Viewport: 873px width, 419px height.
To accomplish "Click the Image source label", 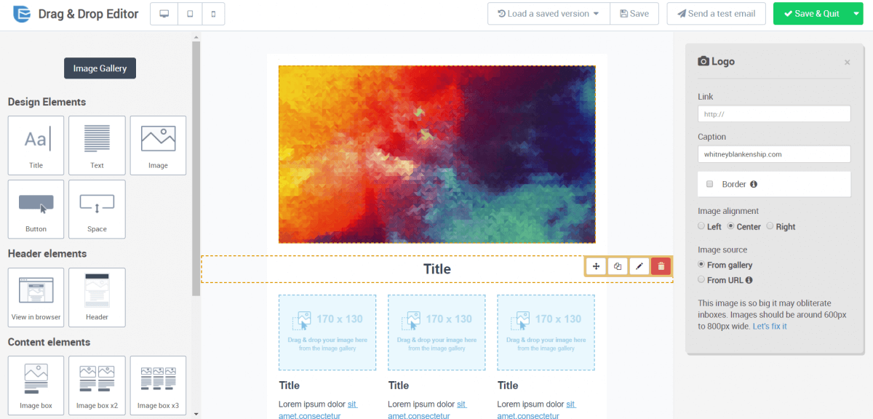I will click(x=722, y=250).
